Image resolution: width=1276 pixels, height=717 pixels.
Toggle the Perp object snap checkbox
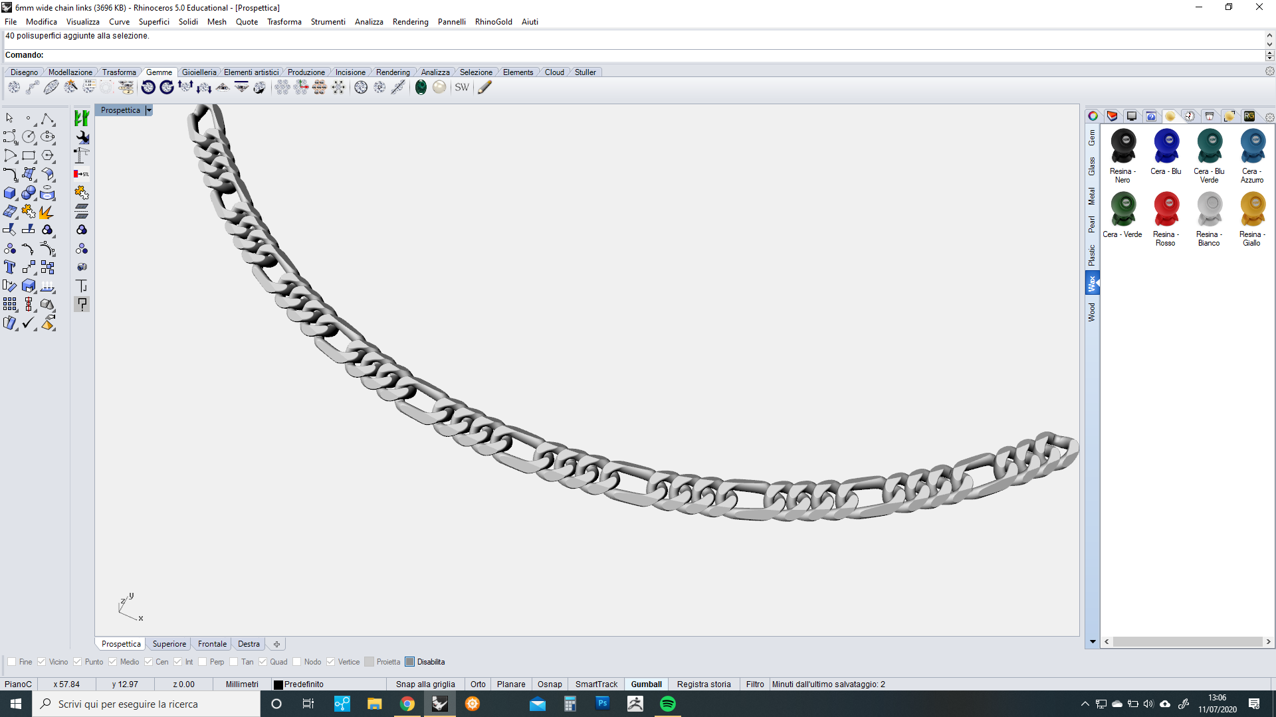coord(203,662)
